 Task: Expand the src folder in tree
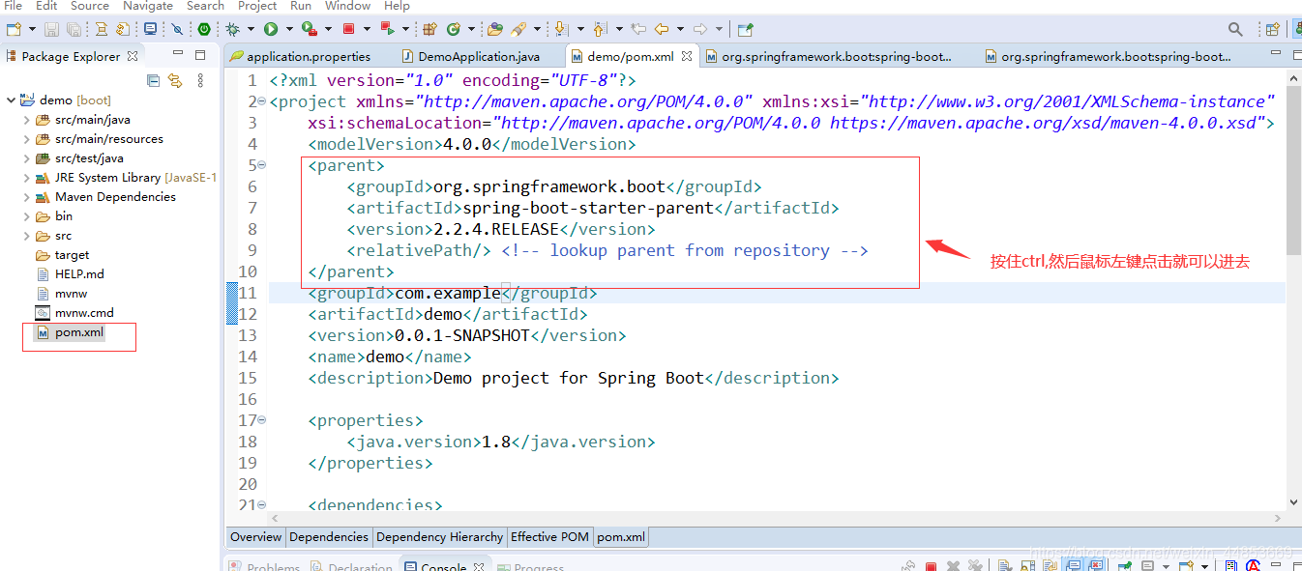(x=26, y=236)
